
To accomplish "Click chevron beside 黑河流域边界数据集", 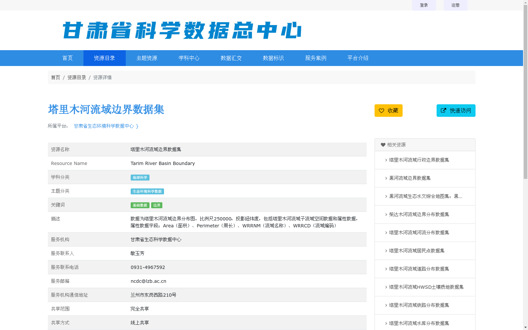I will tap(386, 178).
